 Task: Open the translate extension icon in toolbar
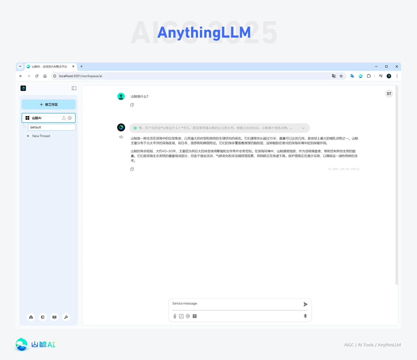(x=352, y=76)
